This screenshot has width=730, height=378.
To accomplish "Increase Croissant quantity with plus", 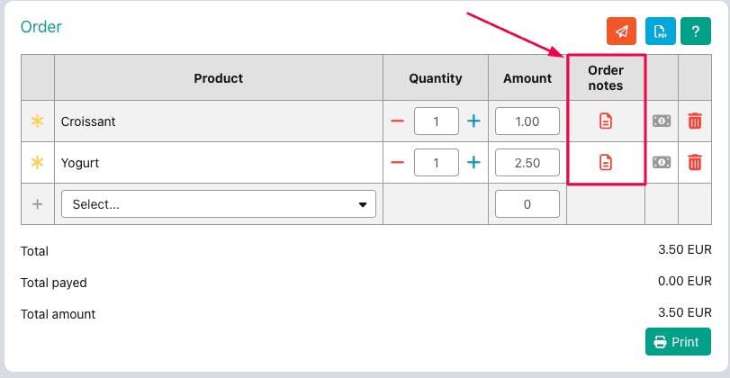I will tap(473, 121).
